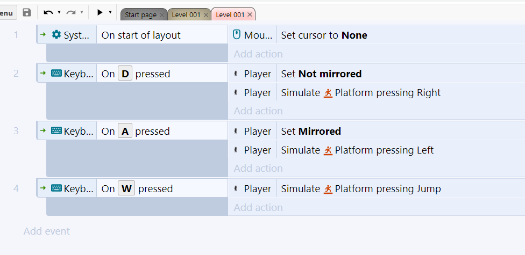Image resolution: width=525 pixels, height=255 pixels.
Task: Click the Redo arrow icon
Action: (x=70, y=13)
